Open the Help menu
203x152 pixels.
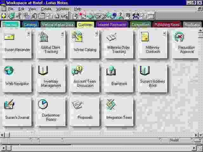78,9
